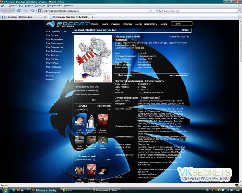This screenshot has height=193, width=242.
Task: Open the web-site link in contact info
Action: click(x=150, y=92)
